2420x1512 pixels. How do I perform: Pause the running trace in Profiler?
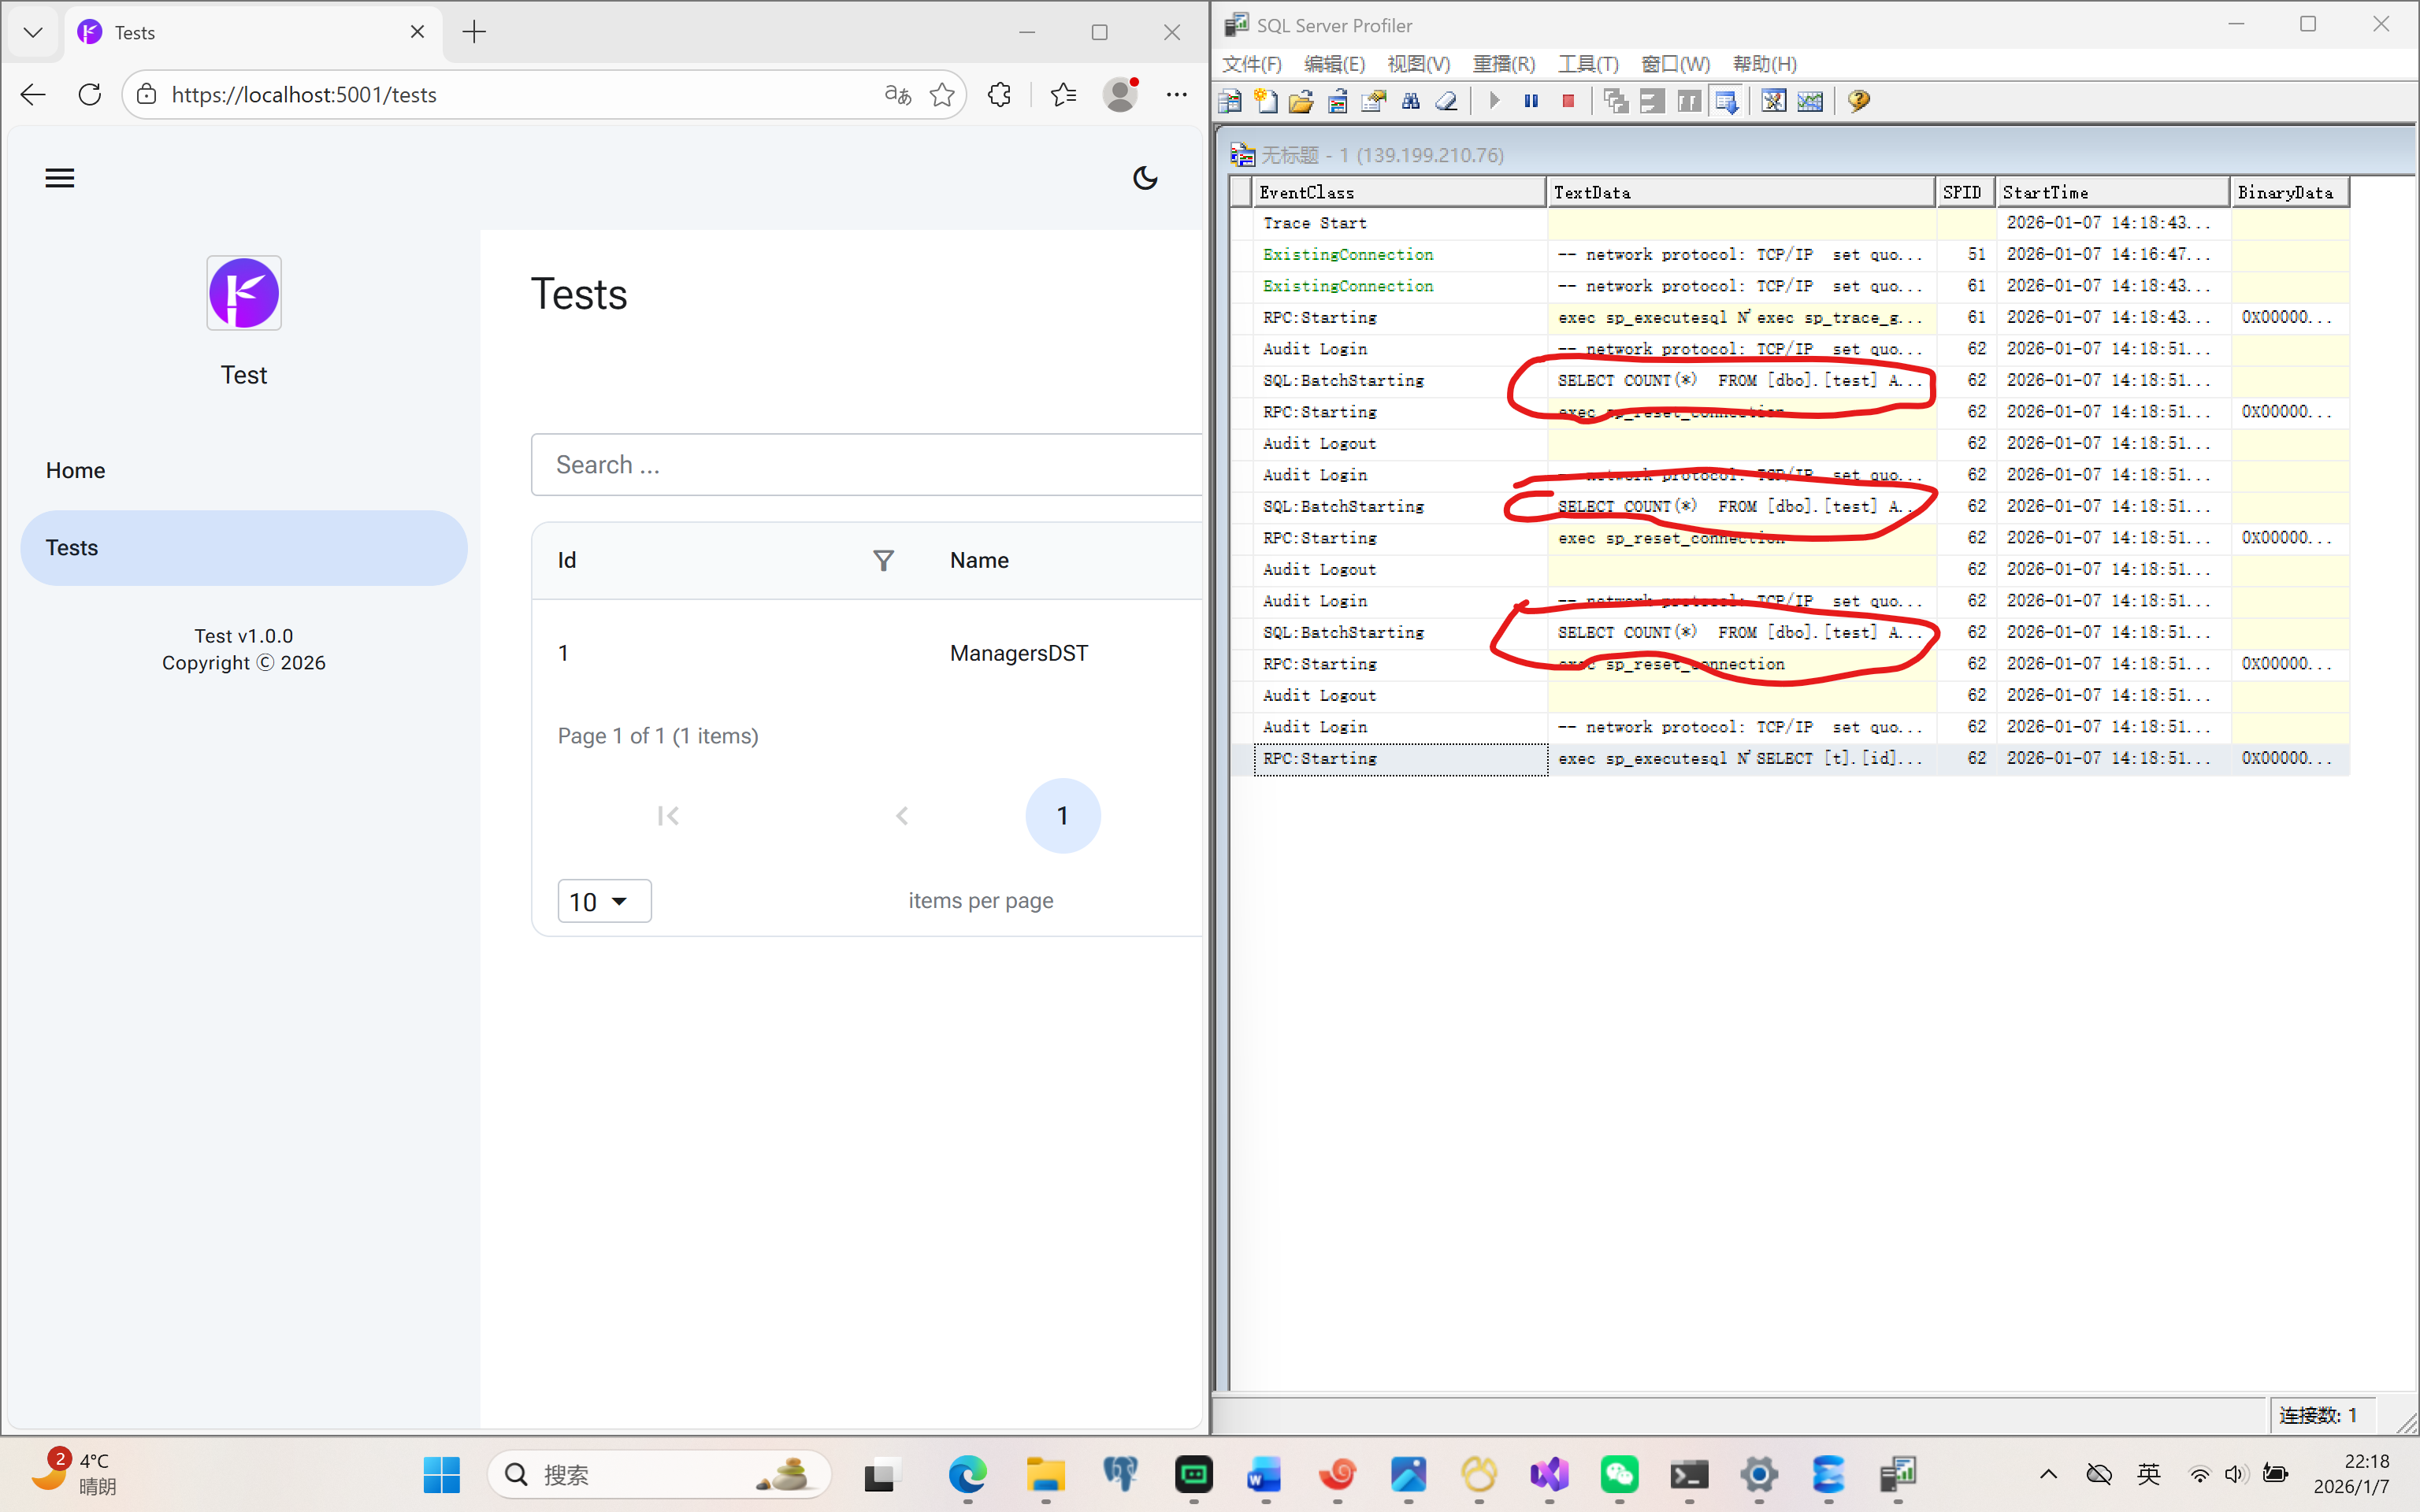[1531, 101]
